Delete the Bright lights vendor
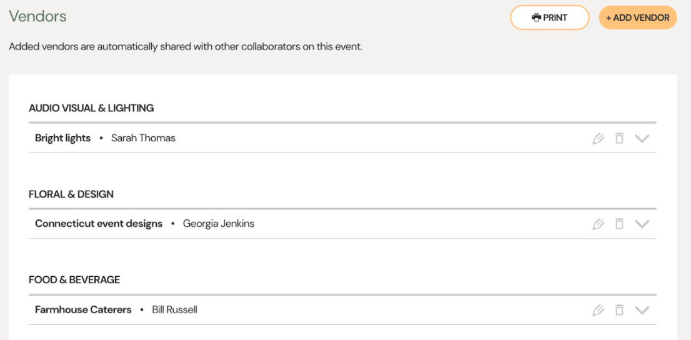The image size is (691, 340). pos(620,139)
